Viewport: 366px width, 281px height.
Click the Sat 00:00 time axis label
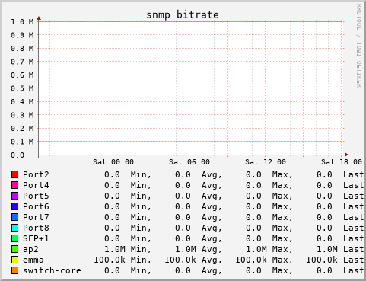pyautogui.click(x=113, y=162)
